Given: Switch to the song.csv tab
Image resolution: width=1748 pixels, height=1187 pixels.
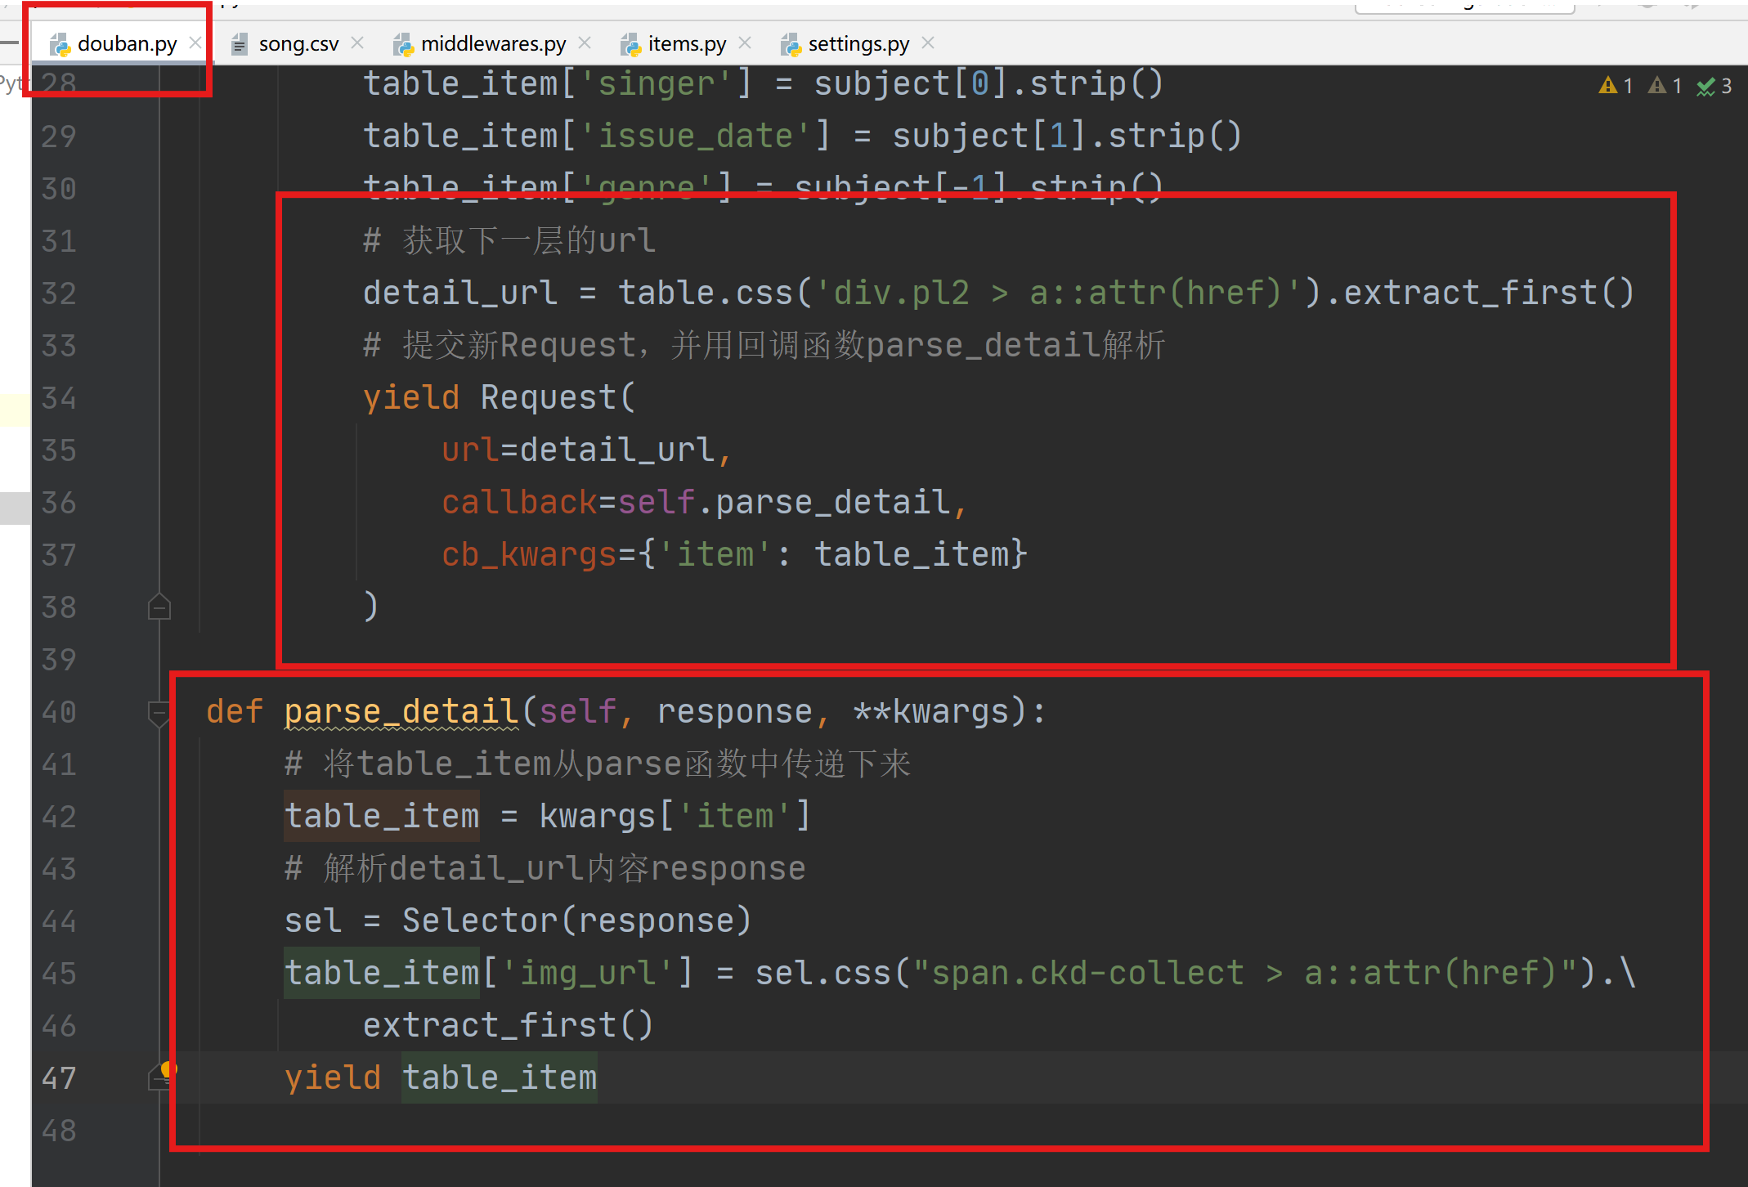Looking at the screenshot, I should tap(298, 44).
